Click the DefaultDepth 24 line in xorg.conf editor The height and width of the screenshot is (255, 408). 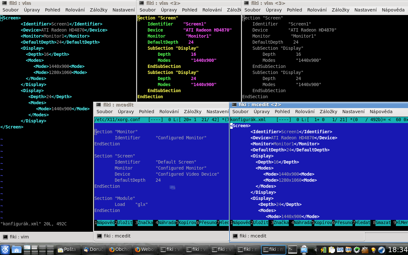coord(138,180)
